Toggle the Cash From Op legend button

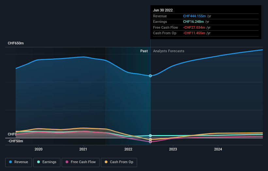(119, 162)
